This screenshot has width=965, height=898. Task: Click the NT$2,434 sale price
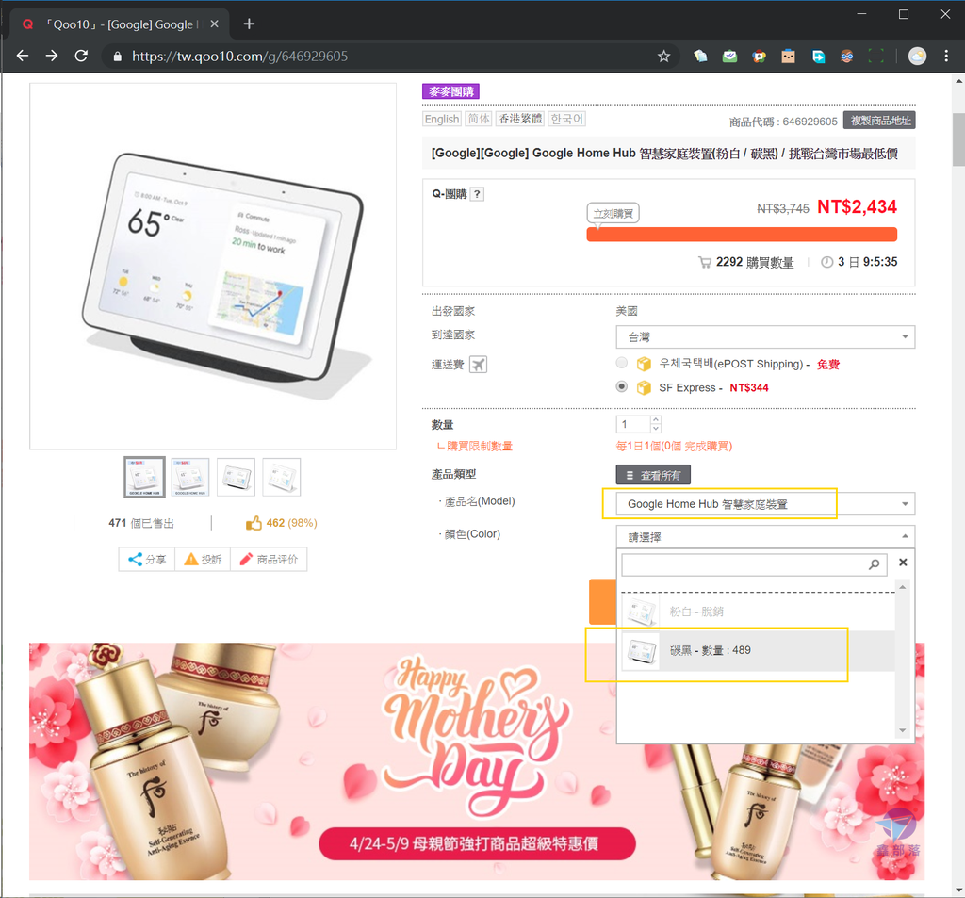tap(857, 206)
